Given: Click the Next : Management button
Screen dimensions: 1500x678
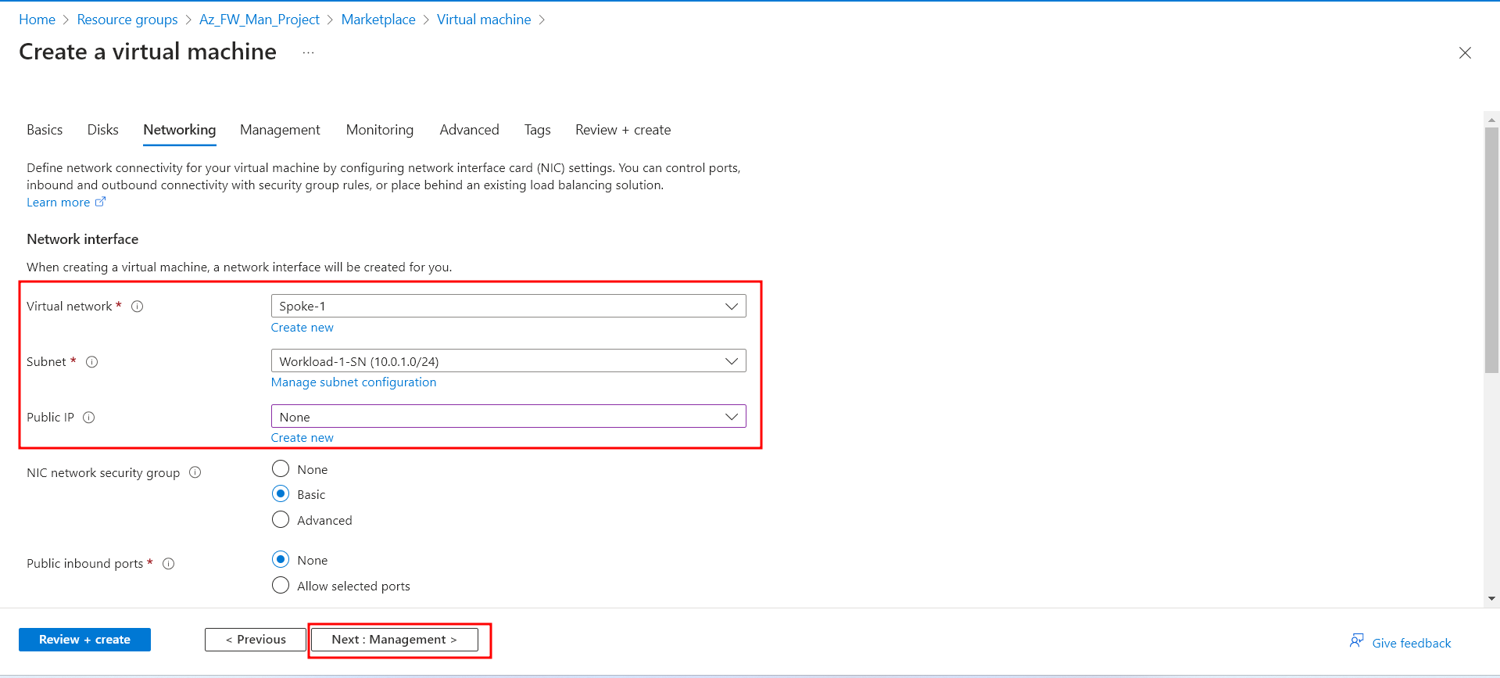Looking at the screenshot, I should pos(394,640).
